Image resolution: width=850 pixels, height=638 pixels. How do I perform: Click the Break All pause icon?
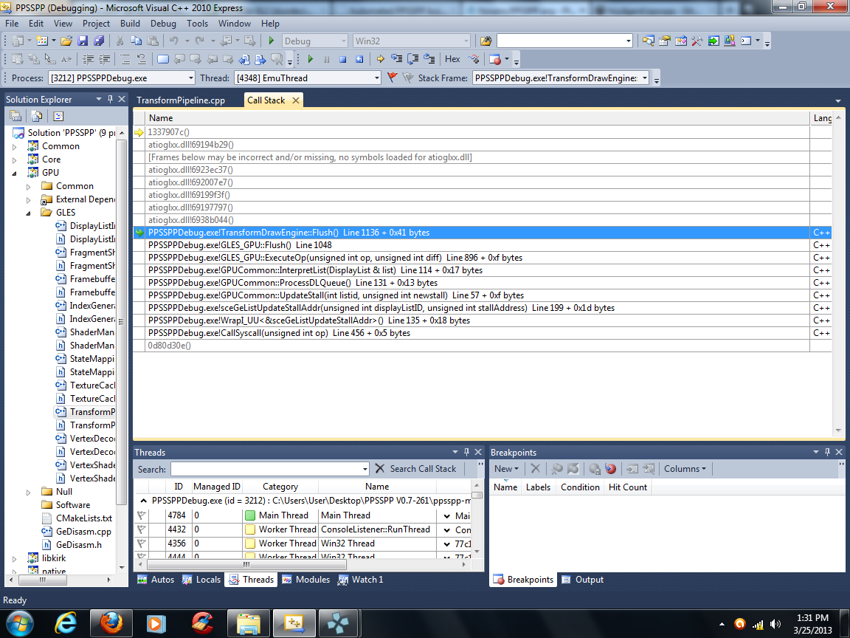[326, 59]
